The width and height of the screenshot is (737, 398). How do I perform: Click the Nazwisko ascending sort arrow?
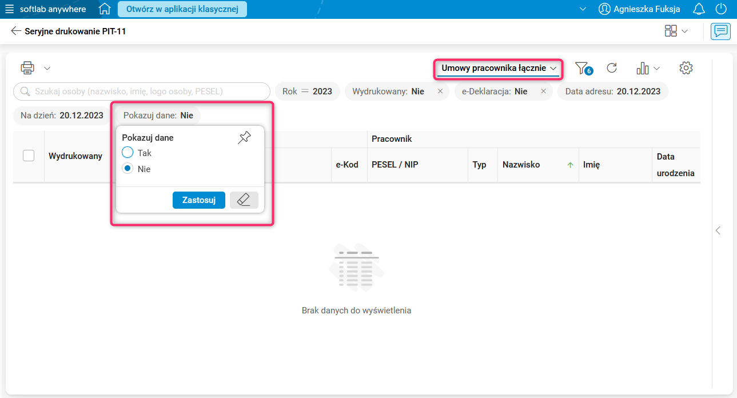pos(570,165)
